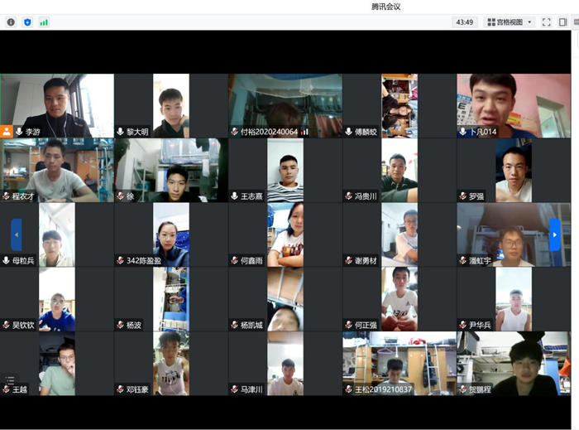This screenshot has width=579, height=430.
Task: Enter full screen mode via top-right icon
Action: pyautogui.click(x=546, y=22)
